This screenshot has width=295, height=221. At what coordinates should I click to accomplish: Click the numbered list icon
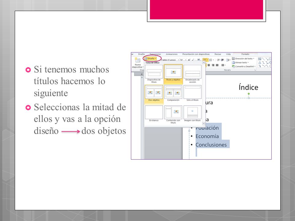pyautogui.click(x=210, y=60)
